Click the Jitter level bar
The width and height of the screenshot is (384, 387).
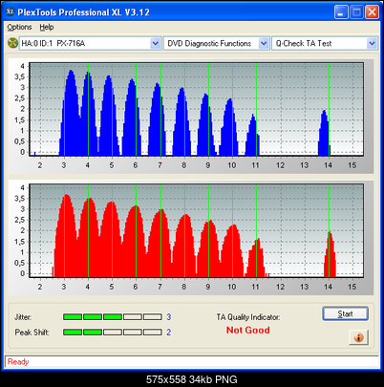[x=113, y=317]
